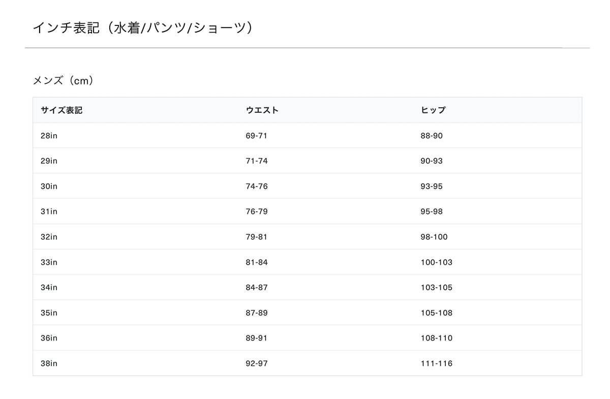
Task: Click waist value 69-71
Action: point(257,136)
